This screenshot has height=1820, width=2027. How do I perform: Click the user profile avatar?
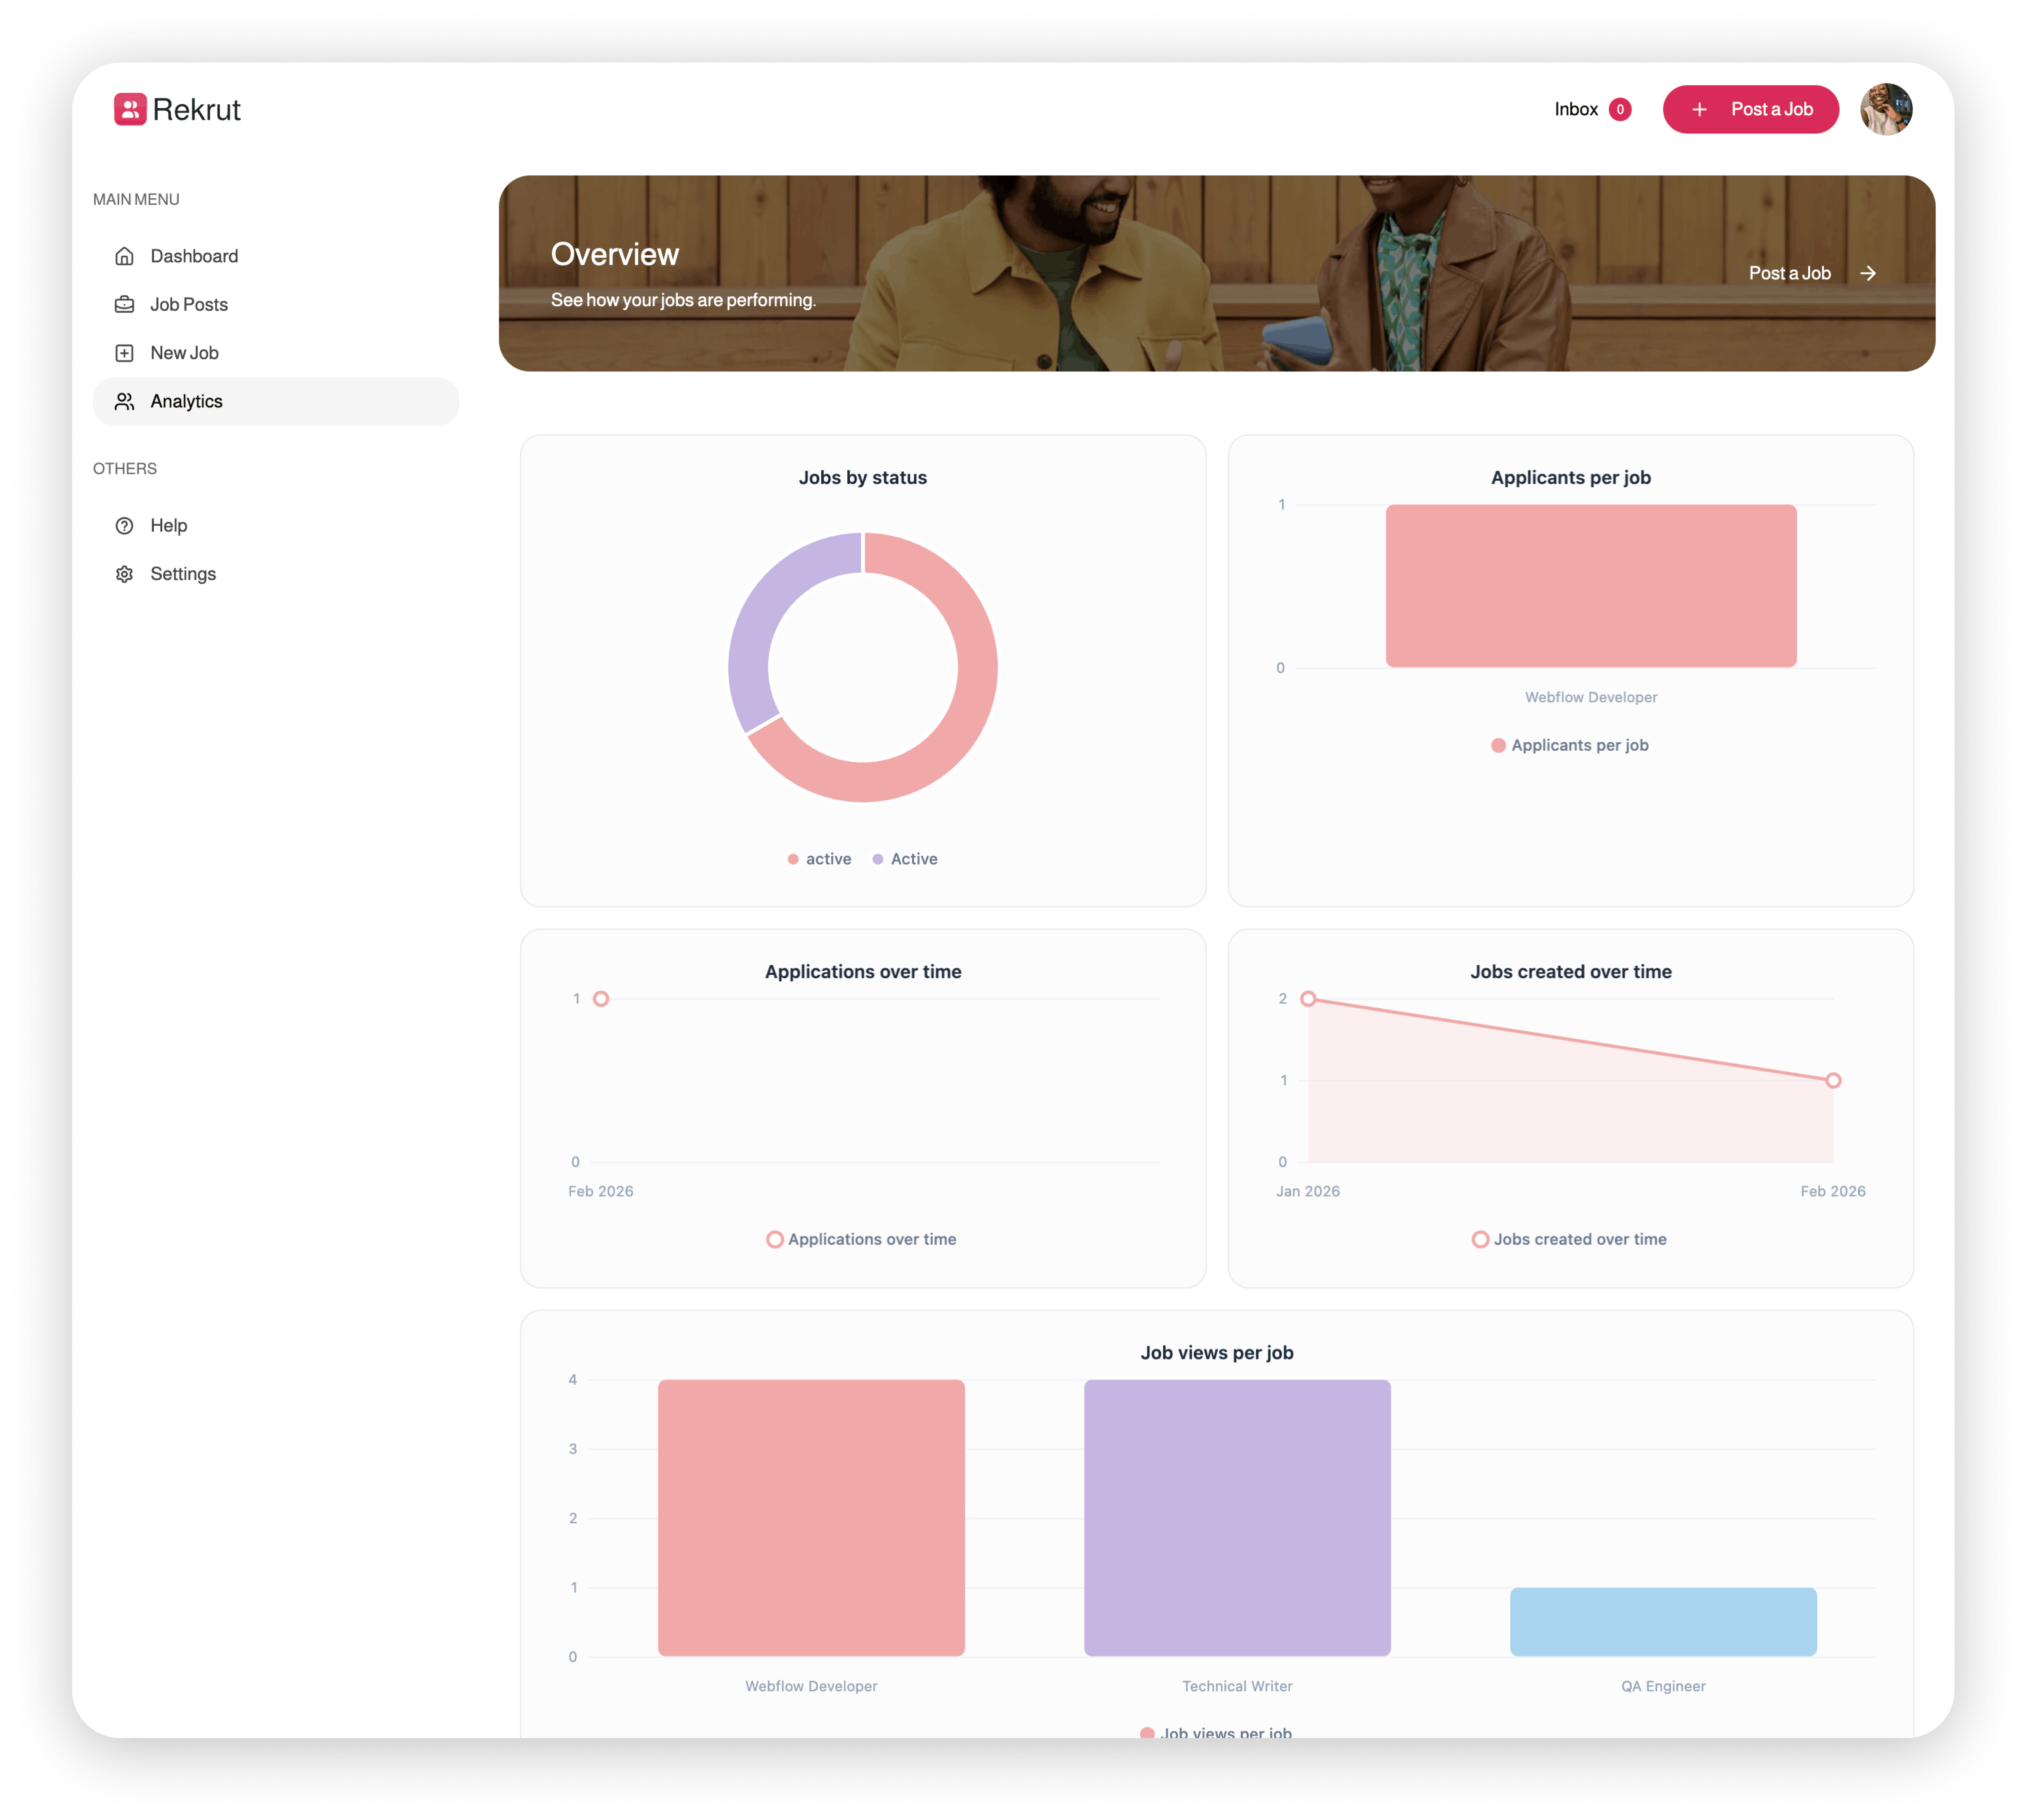pos(1885,109)
